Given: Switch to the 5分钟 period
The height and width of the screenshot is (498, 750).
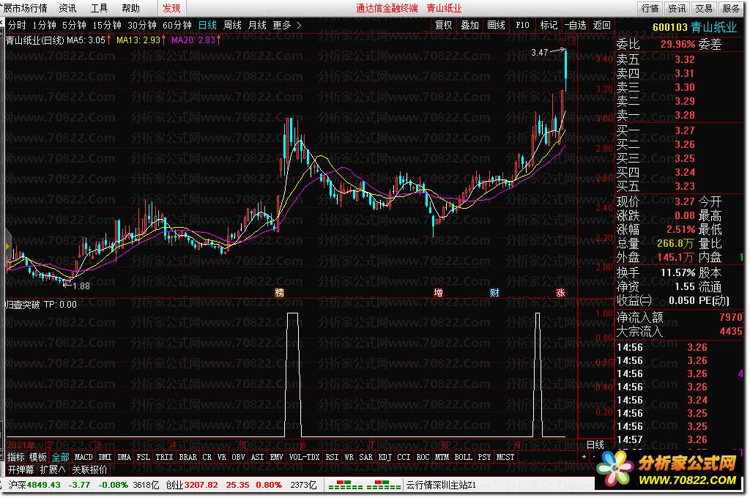Looking at the screenshot, I should coord(74,26).
